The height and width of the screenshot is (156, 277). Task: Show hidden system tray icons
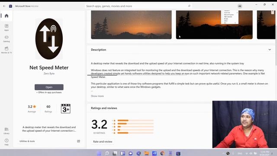(223, 153)
